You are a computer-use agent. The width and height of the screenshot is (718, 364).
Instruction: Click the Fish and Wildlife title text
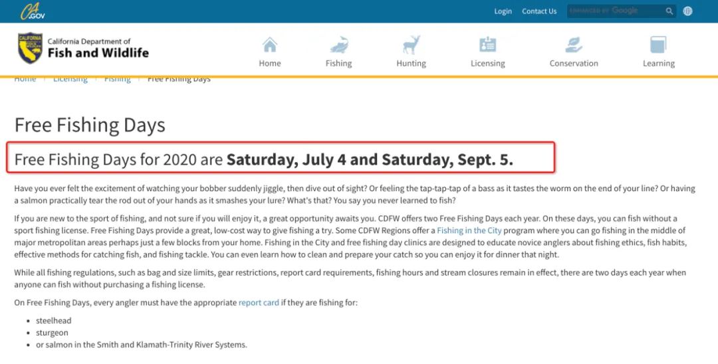(98, 53)
